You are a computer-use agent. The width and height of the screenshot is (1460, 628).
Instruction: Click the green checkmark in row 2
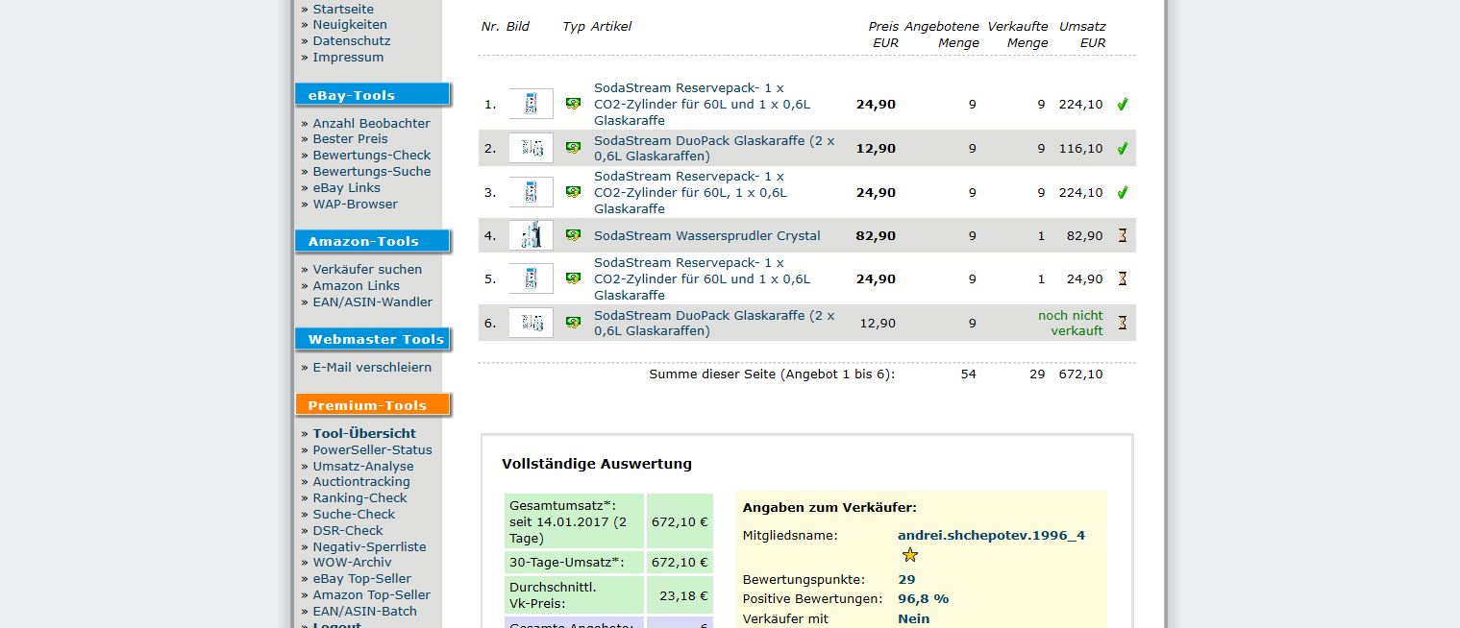tap(1122, 148)
